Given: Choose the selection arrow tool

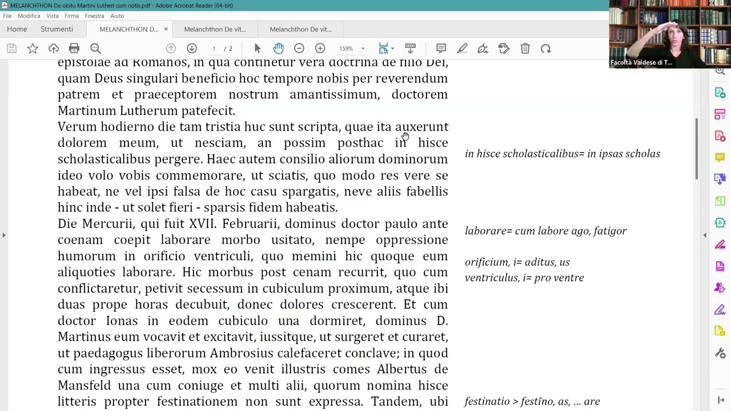Looking at the screenshot, I should 257,49.
